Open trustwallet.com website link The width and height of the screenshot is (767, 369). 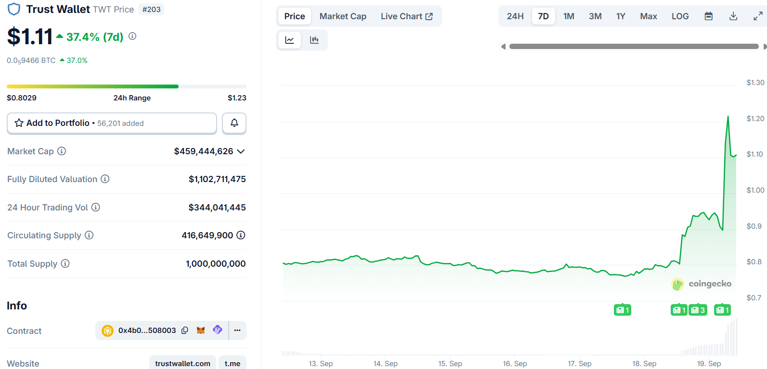[x=182, y=363]
